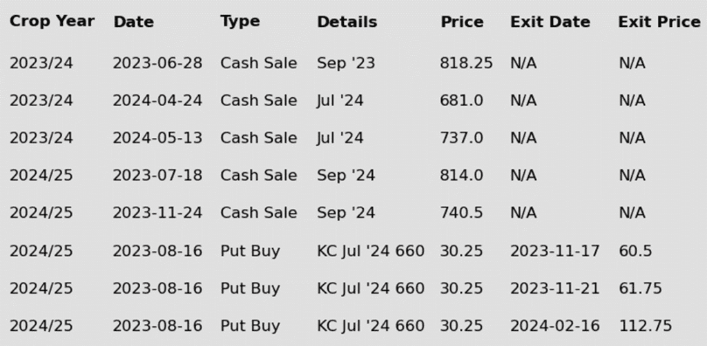Select exit date 2024-02-16
Screen dimensions: 707x346
pyautogui.click(x=554, y=325)
